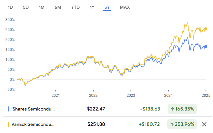Viewport: 213px width, 133px height.
Task: Open VanEck Semiconductor ETF name
Action: coord(33,124)
